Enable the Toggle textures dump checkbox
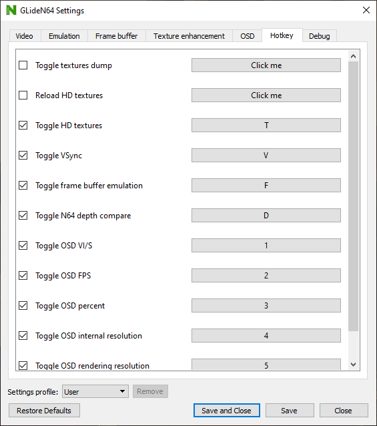The width and height of the screenshot is (377, 426). (23, 65)
